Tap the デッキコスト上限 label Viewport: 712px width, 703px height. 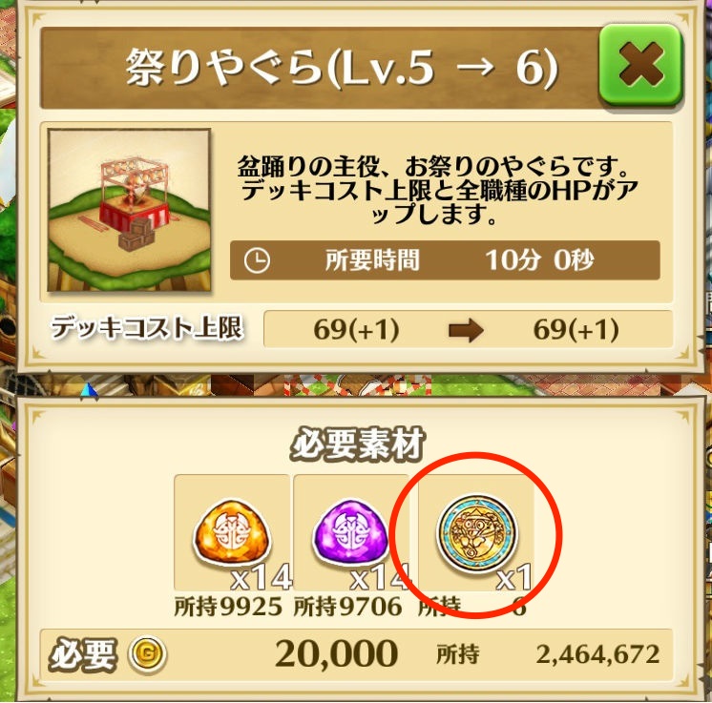(147, 328)
